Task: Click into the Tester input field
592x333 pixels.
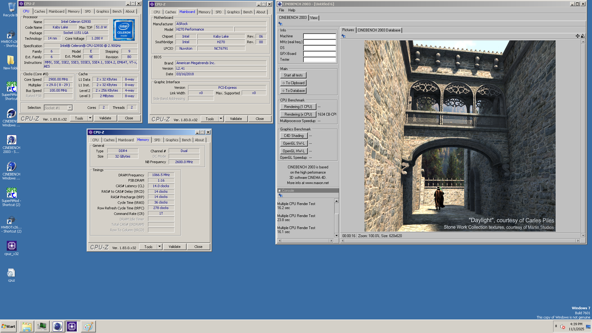Action: click(319, 60)
